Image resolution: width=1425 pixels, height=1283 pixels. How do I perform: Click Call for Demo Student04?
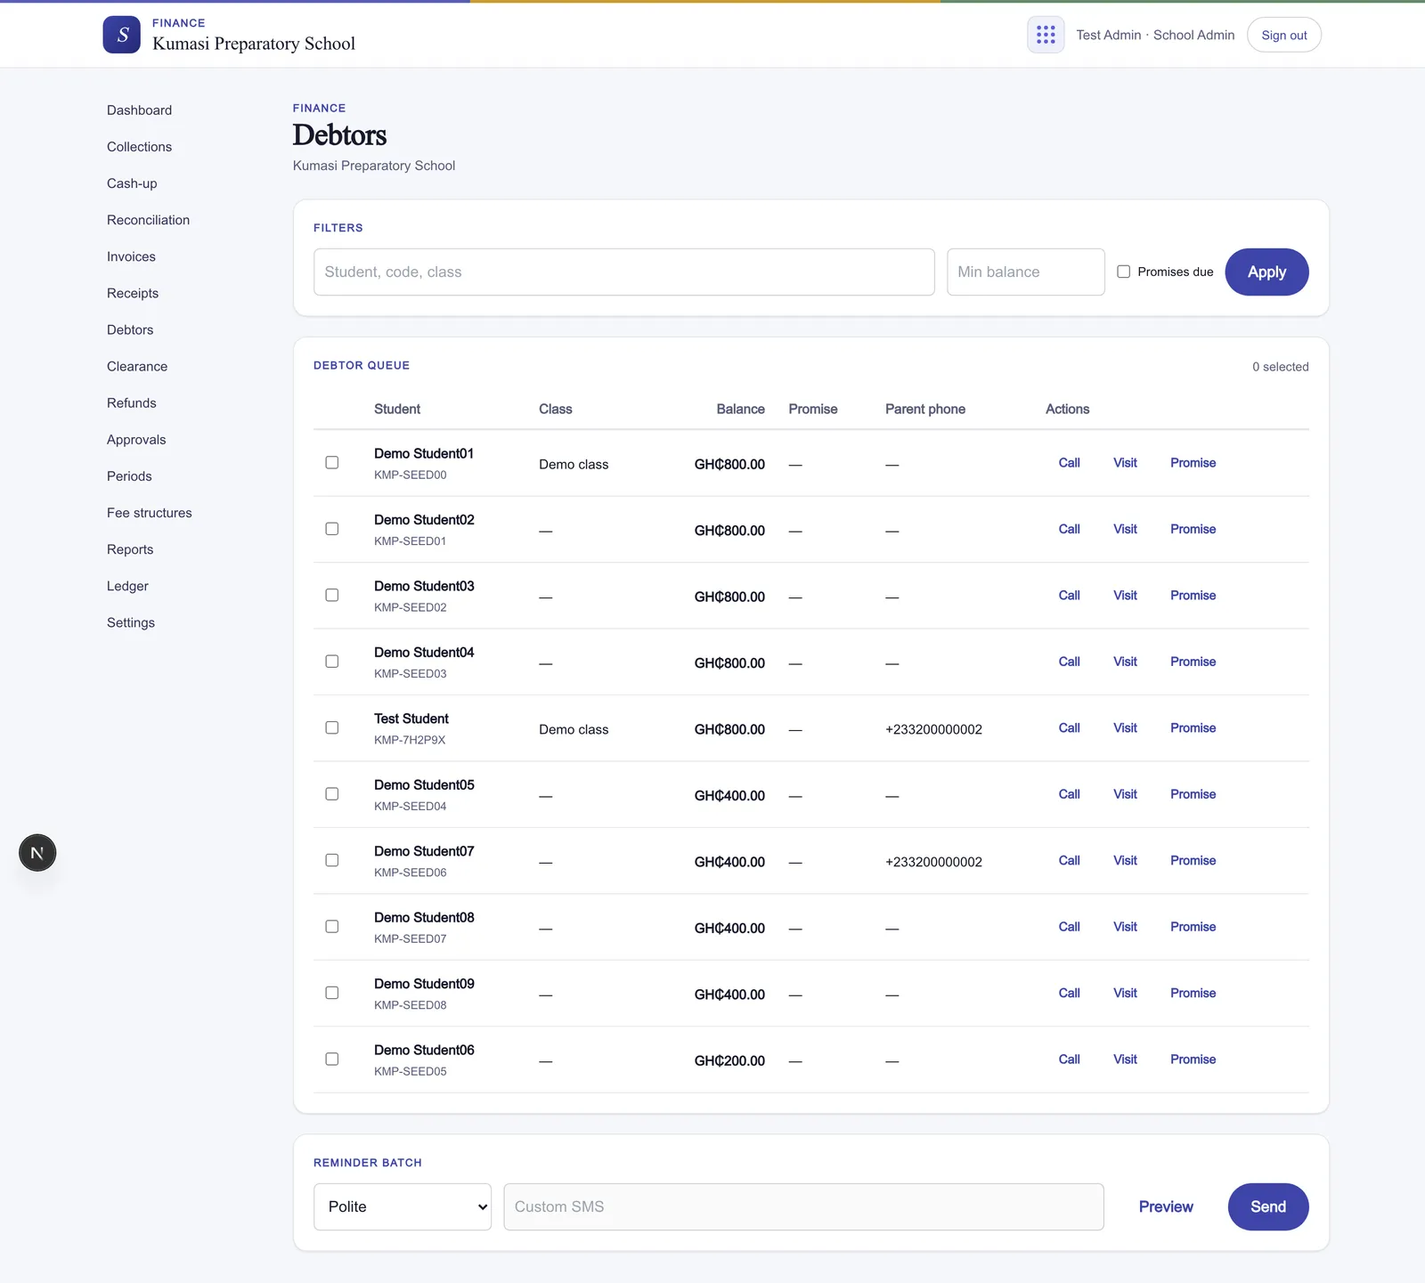[1069, 662]
